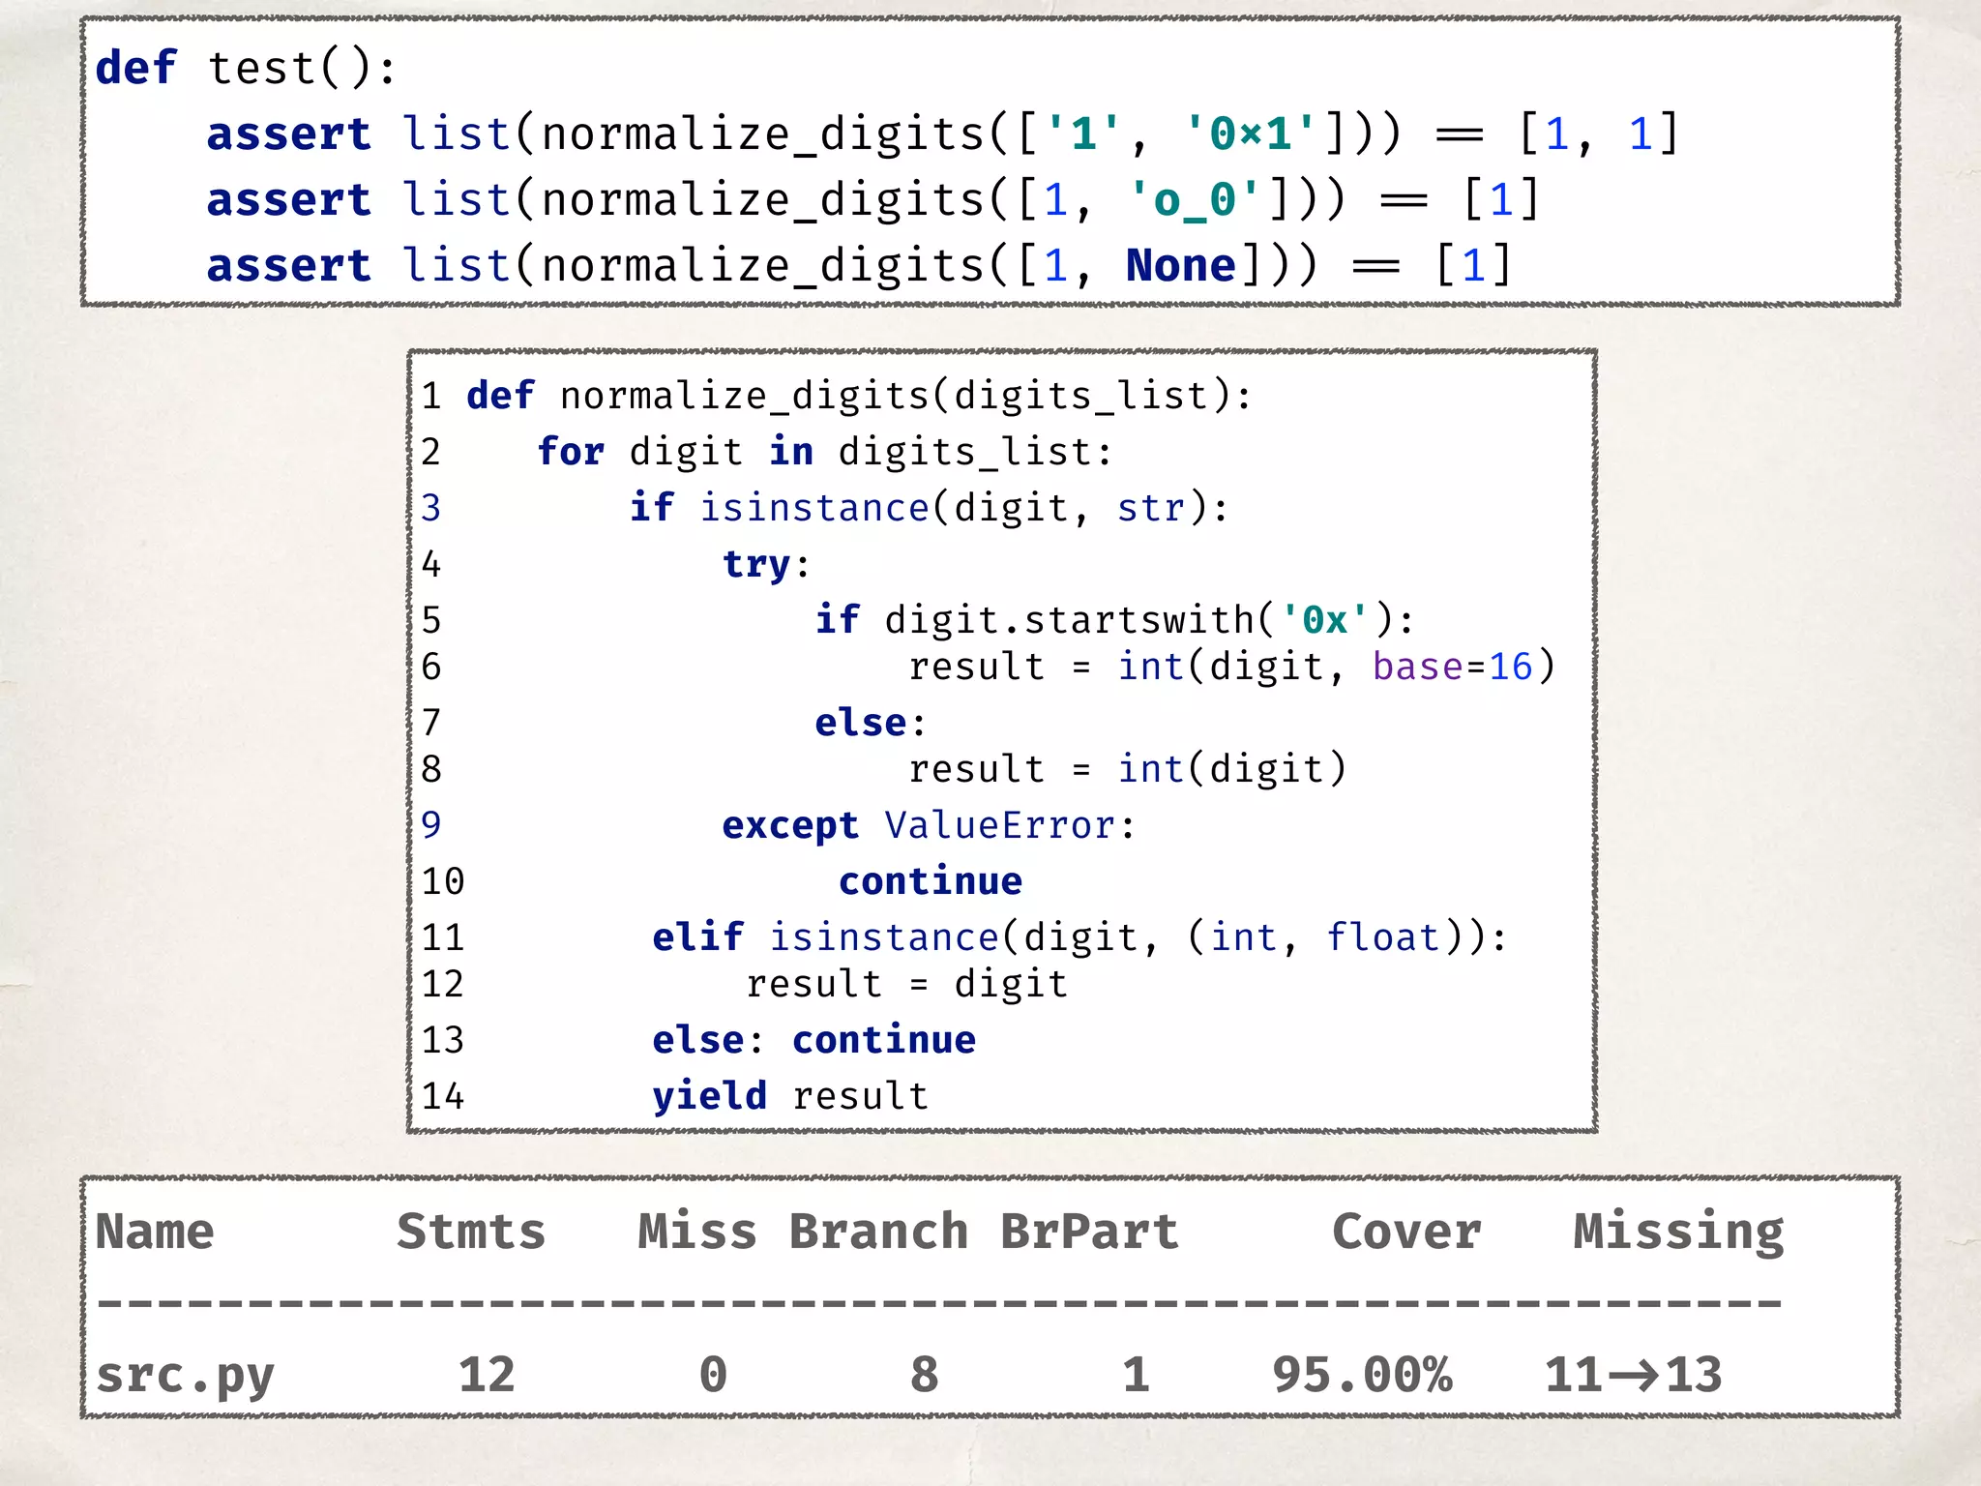The height and width of the screenshot is (1486, 1981).
Task: Click the 'Branch' column header
Action: click(x=879, y=1232)
